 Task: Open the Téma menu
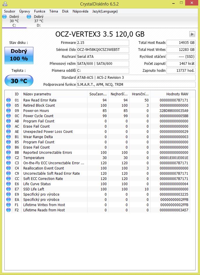pos(54,11)
